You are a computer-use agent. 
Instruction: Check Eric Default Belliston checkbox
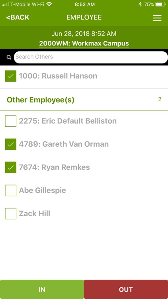[11, 121]
